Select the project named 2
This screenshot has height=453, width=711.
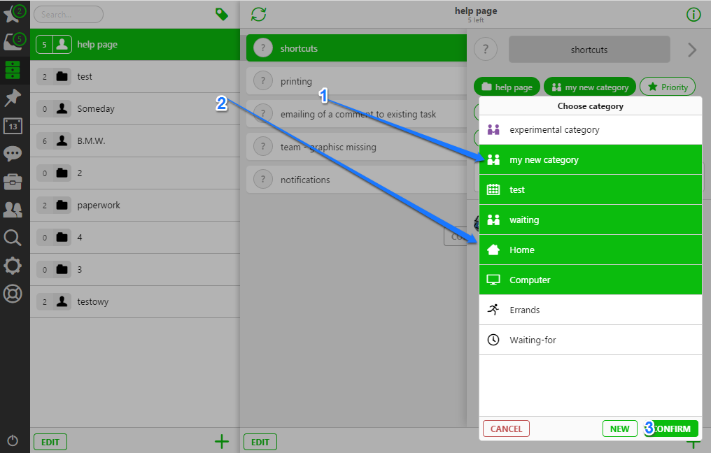click(x=135, y=173)
